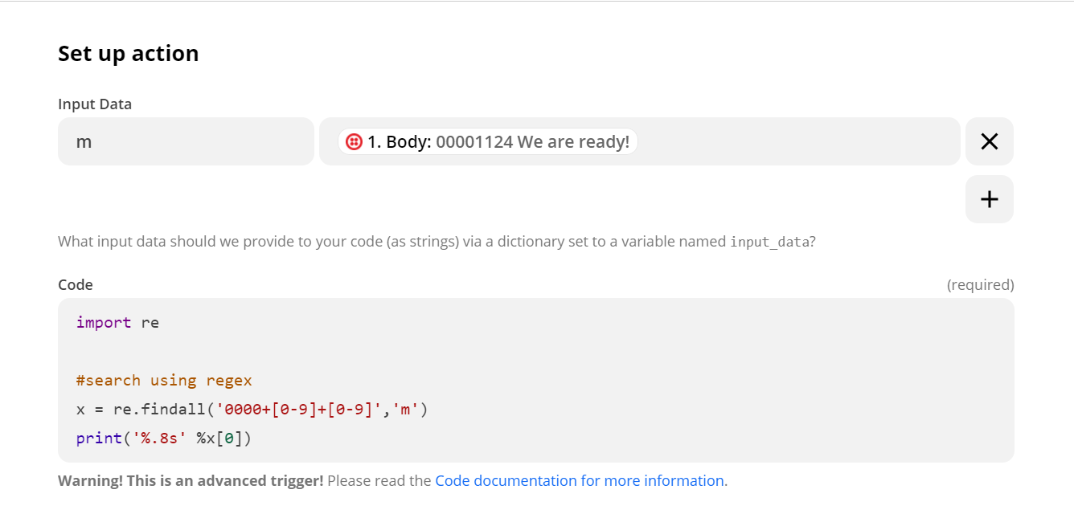The height and width of the screenshot is (514, 1074).
Task: Click the print statement code line
Action: tap(164, 439)
